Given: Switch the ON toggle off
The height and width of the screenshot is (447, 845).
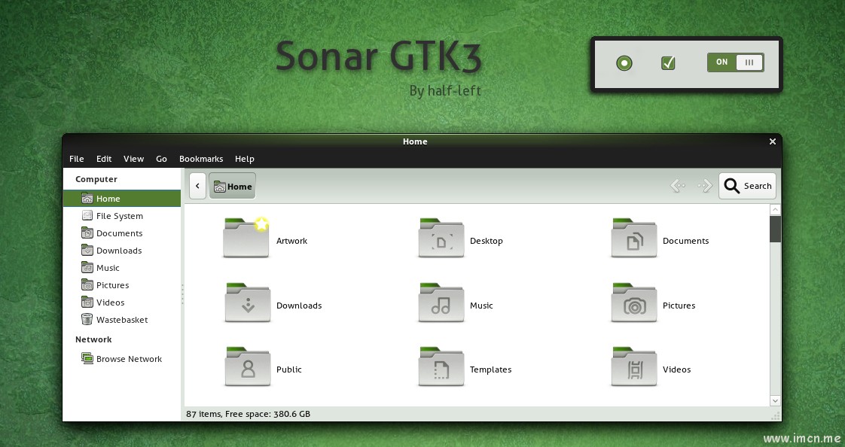Looking at the screenshot, I should pyautogui.click(x=736, y=62).
